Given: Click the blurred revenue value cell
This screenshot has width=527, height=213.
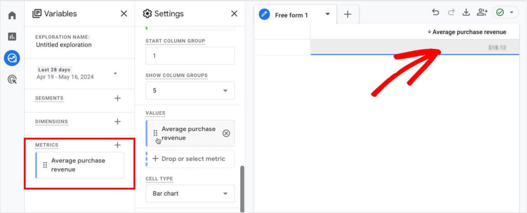Looking at the screenshot, I should pos(415,47).
